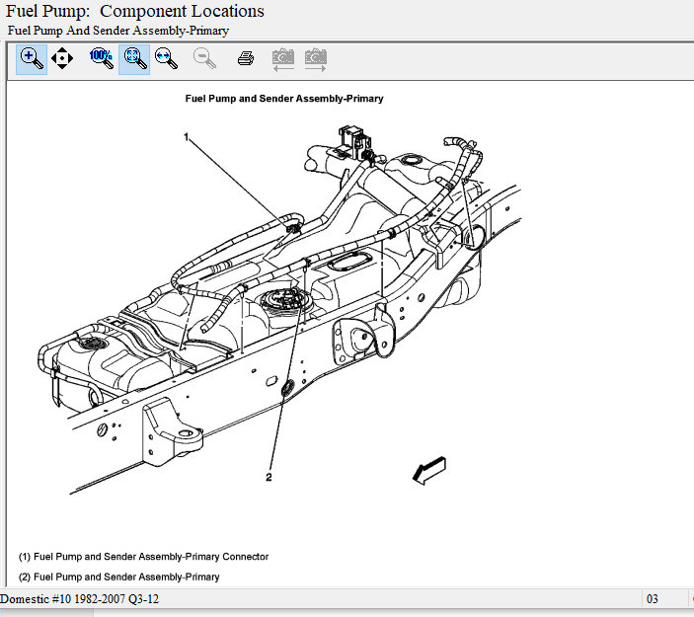Go to previous image camera icon
The width and height of the screenshot is (694, 617).
coord(282,60)
